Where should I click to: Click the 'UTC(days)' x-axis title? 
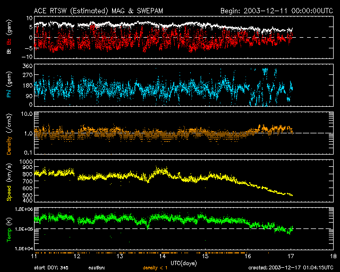[184, 263]
